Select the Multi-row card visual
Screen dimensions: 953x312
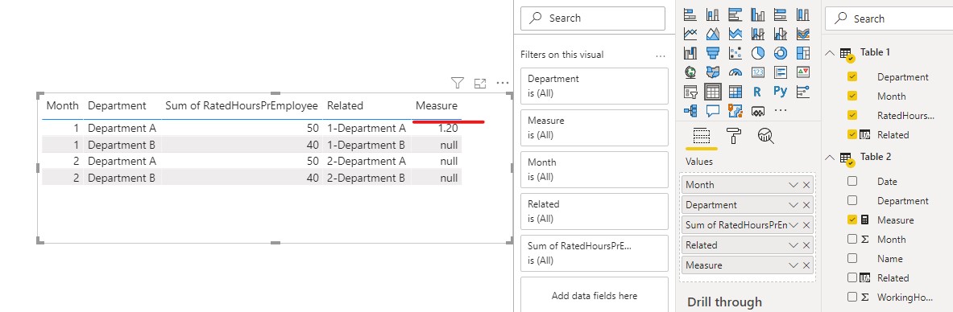point(781,72)
